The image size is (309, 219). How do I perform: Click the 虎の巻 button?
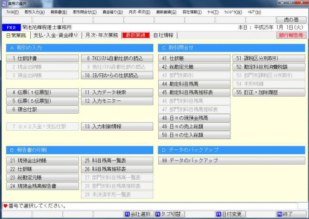tap(291, 20)
